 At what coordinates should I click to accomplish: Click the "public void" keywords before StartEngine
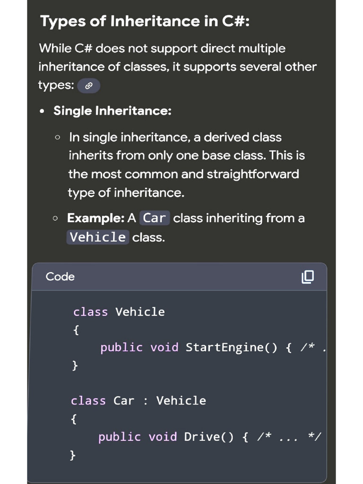pos(139,347)
